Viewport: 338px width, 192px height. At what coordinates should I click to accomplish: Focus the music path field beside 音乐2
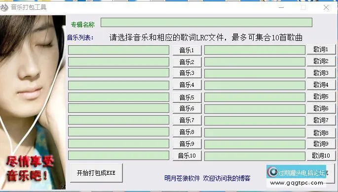point(118,62)
